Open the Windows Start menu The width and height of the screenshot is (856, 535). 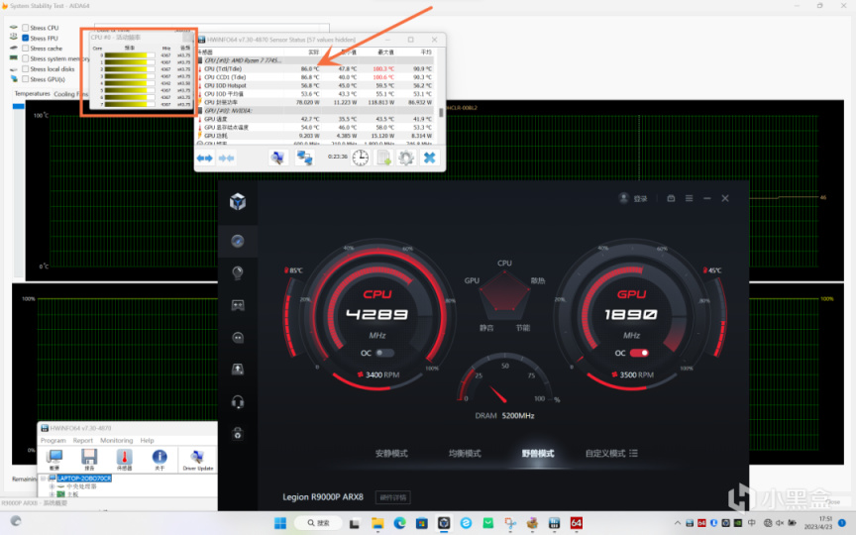click(x=280, y=523)
